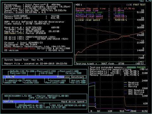Click the 'IBM DTLA 307030(28.63 GB)' drive label
Image resolution: width=152 pixels, height=114 pixels.
[69, 105]
